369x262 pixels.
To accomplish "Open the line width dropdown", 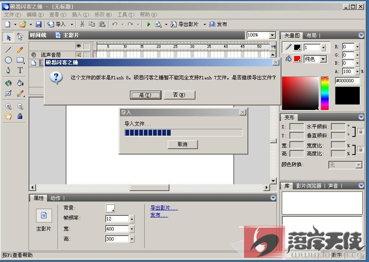I will click(324, 47).
